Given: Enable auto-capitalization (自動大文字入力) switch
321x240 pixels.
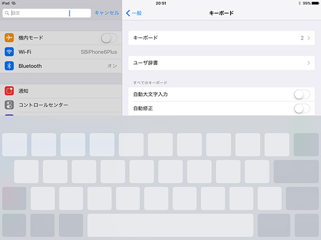Looking at the screenshot, I should coord(302,94).
